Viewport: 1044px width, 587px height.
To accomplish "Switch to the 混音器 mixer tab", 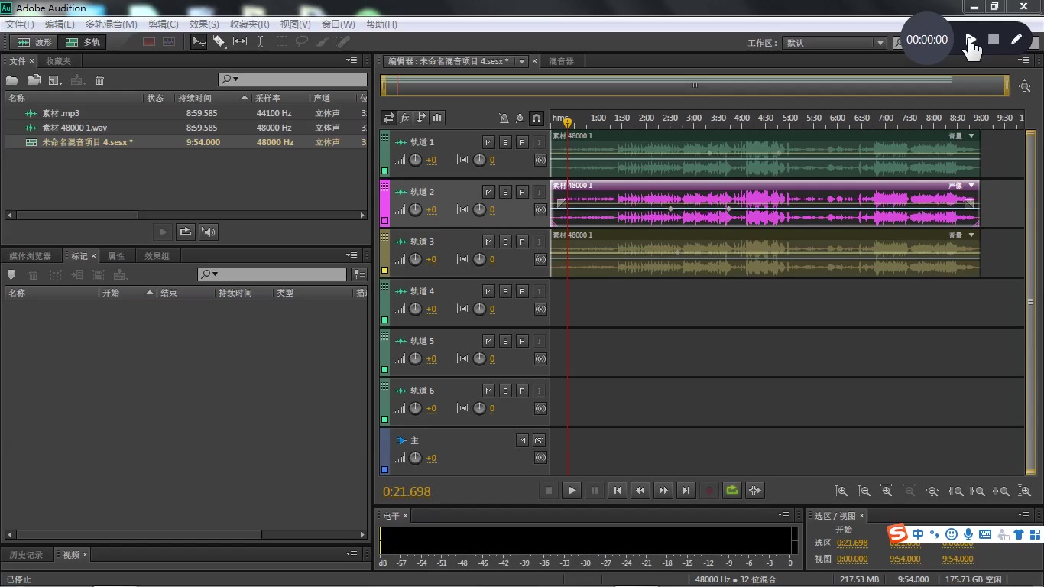I will (561, 61).
